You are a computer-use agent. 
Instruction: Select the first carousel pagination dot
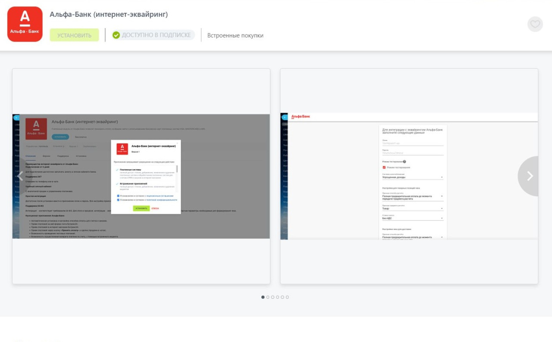(x=263, y=297)
